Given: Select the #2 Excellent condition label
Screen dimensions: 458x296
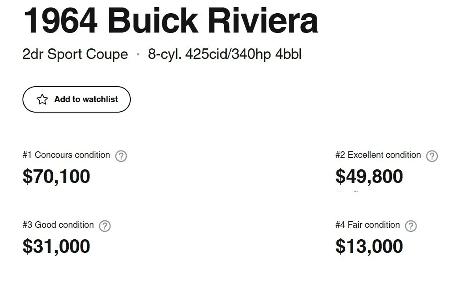Looking at the screenshot, I should click(x=378, y=155).
